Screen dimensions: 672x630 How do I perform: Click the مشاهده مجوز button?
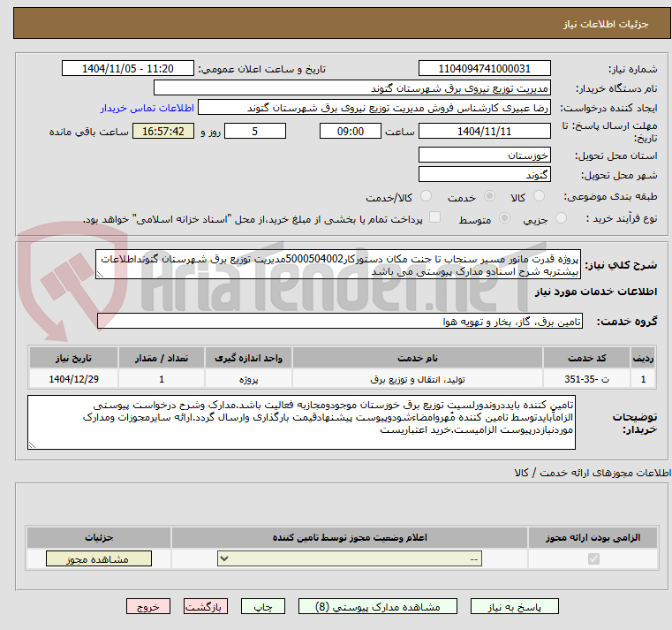99,558
